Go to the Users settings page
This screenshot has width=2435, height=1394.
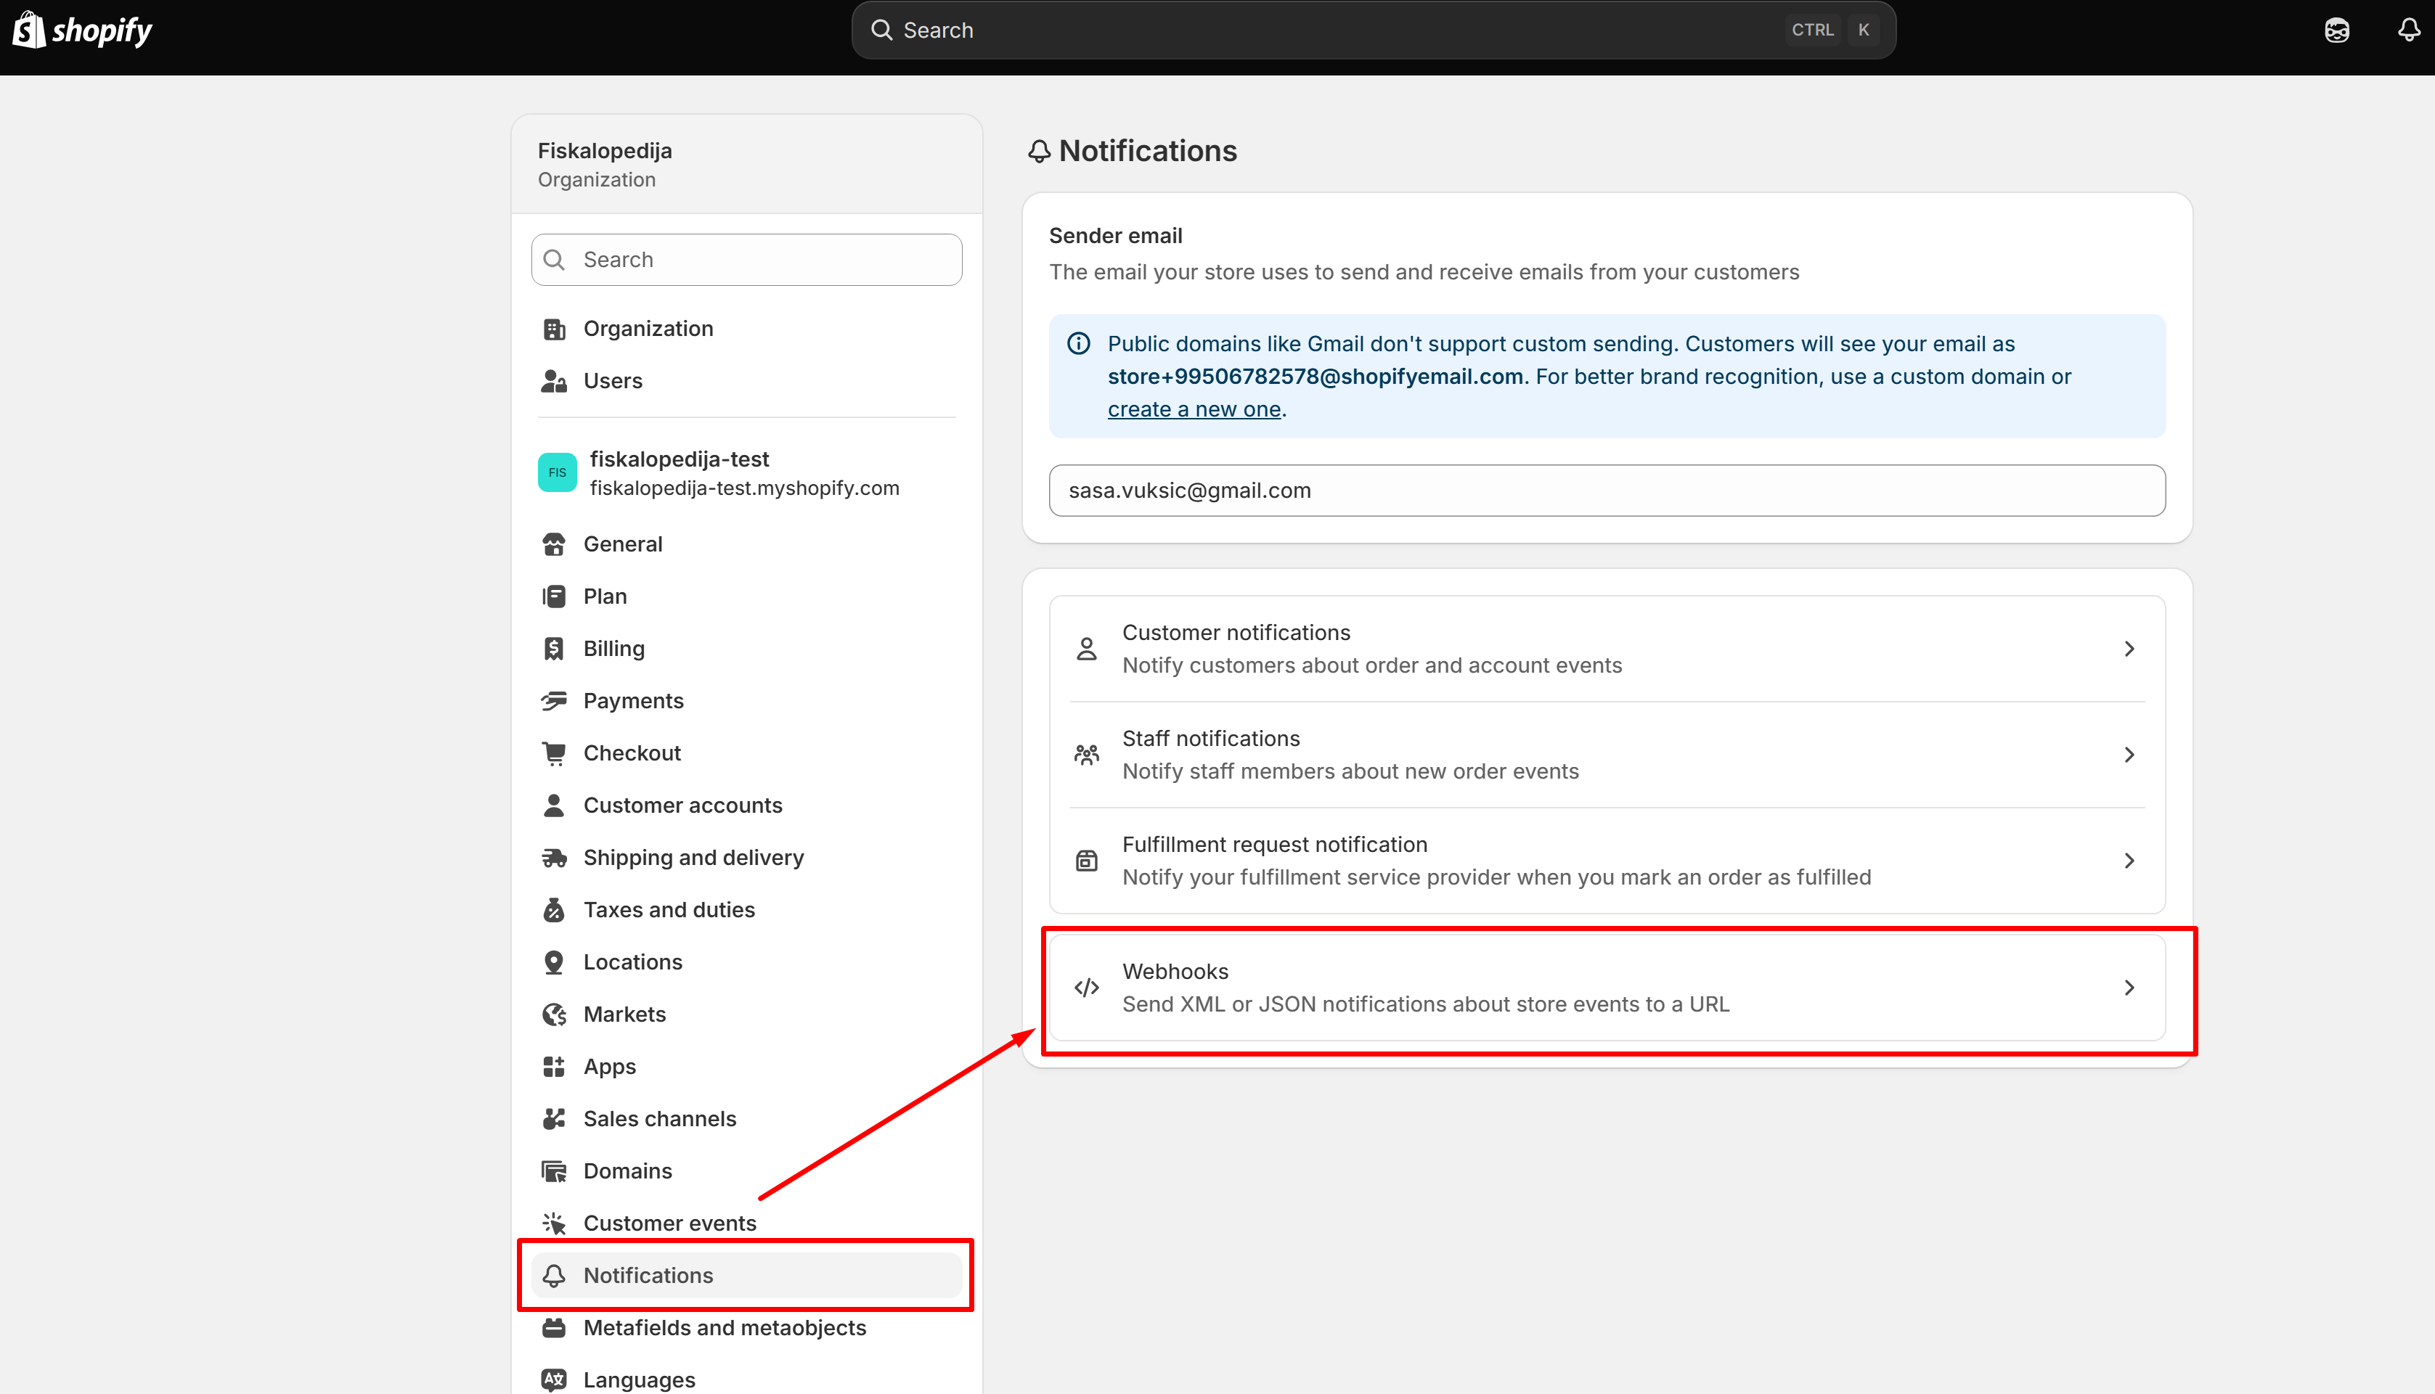(746, 381)
